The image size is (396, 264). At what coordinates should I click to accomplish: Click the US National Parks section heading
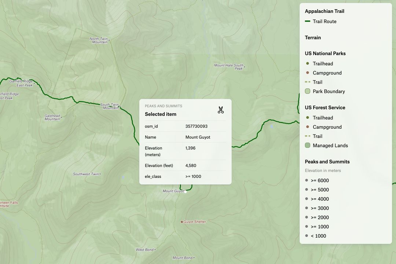point(325,53)
